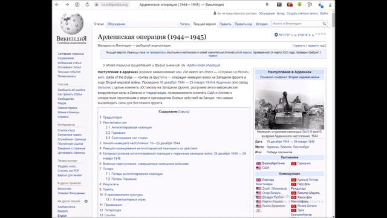This screenshot has height=218, width=387.
Task: Collapse the contents with скрыть
Action: 184,111
